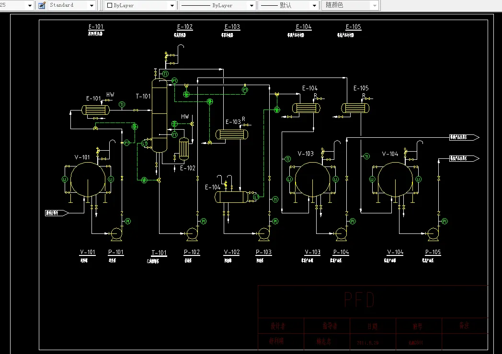Click the E-103 header label at top

pos(232,27)
